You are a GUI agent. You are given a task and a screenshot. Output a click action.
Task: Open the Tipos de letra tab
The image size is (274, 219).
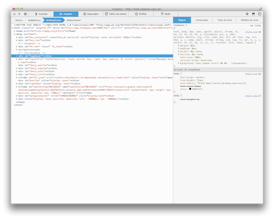click(225, 20)
